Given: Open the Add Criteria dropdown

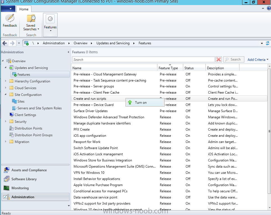Looking at the screenshot, I should [258, 59].
